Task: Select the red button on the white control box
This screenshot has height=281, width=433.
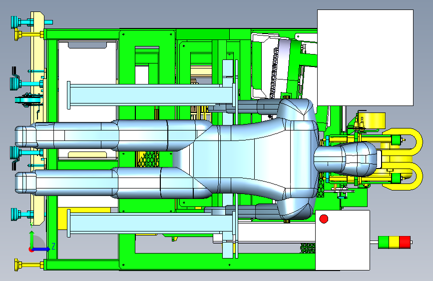Action: pos(324,219)
